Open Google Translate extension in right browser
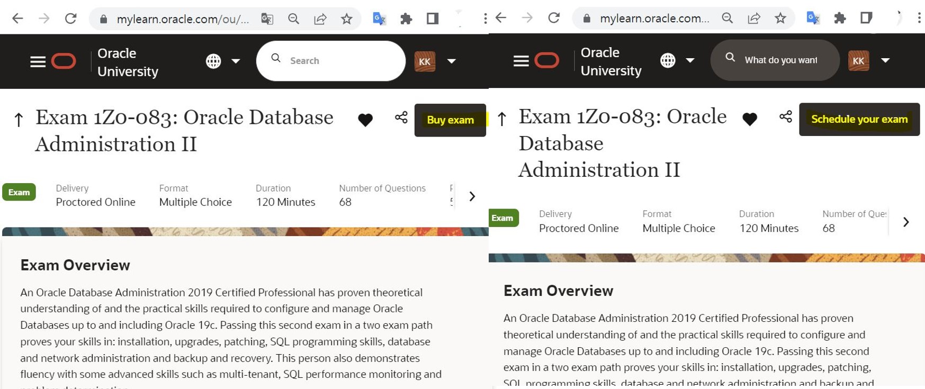The width and height of the screenshot is (925, 389). click(x=813, y=18)
